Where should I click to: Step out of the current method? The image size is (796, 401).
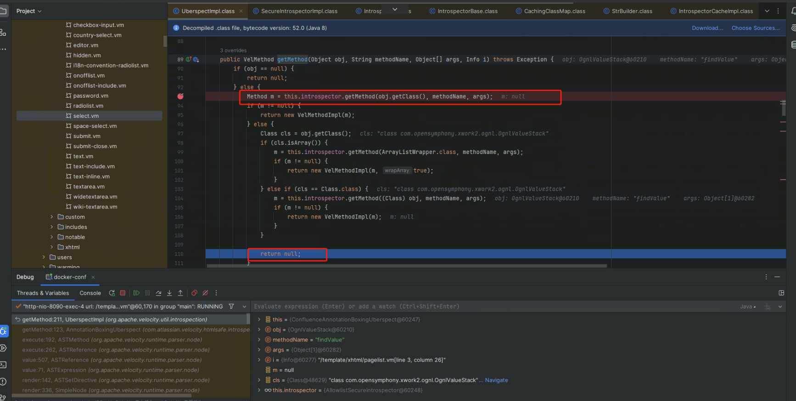coord(180,293)
